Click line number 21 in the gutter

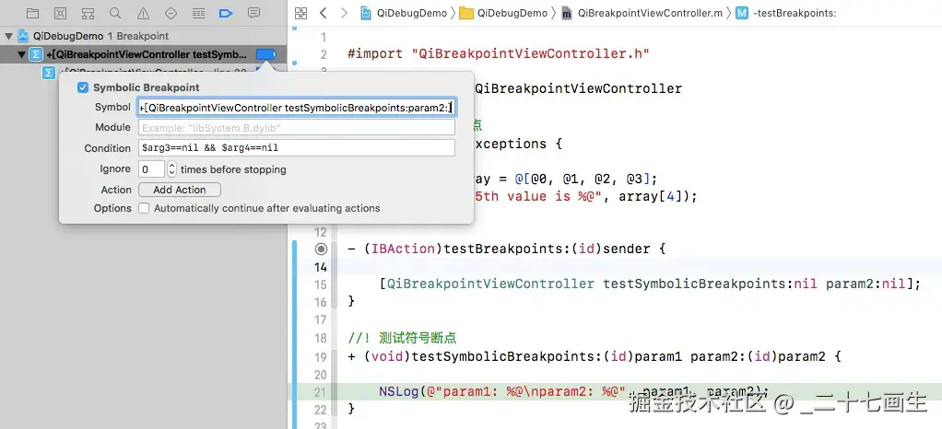(x=322, y=392)
